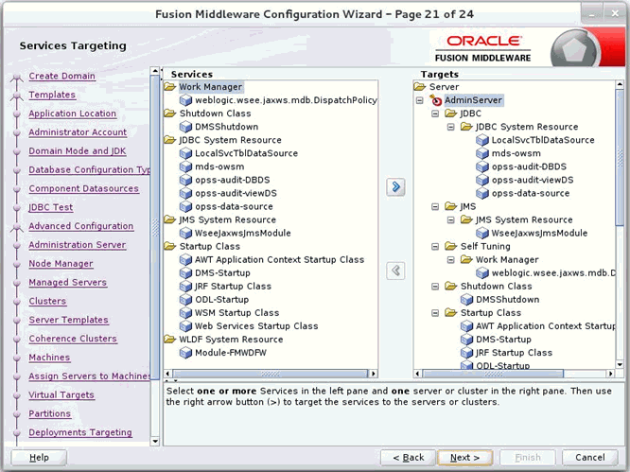Select DMSShutdown under AdminServer in Targets
Image resolution: width=630 pixels, height=472 pixels.
[507, 300]
